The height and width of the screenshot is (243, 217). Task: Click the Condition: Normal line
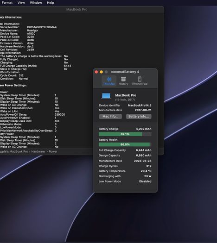click(14, 79)
